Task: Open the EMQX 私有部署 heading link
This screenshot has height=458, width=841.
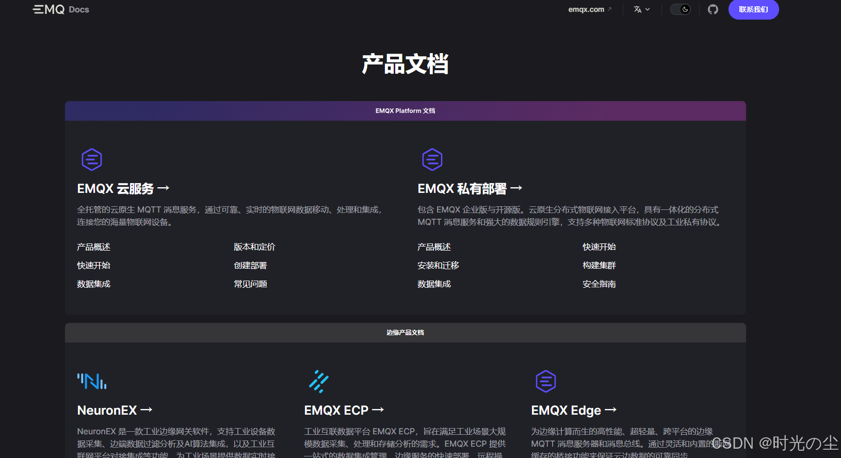Action: pyautogui.click(x=470, y=189)
